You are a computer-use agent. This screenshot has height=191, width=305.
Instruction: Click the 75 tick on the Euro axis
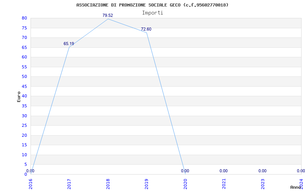tap(24, 28)
